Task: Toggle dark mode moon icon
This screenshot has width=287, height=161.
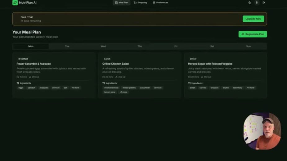Action: click(x=249, y=2)
